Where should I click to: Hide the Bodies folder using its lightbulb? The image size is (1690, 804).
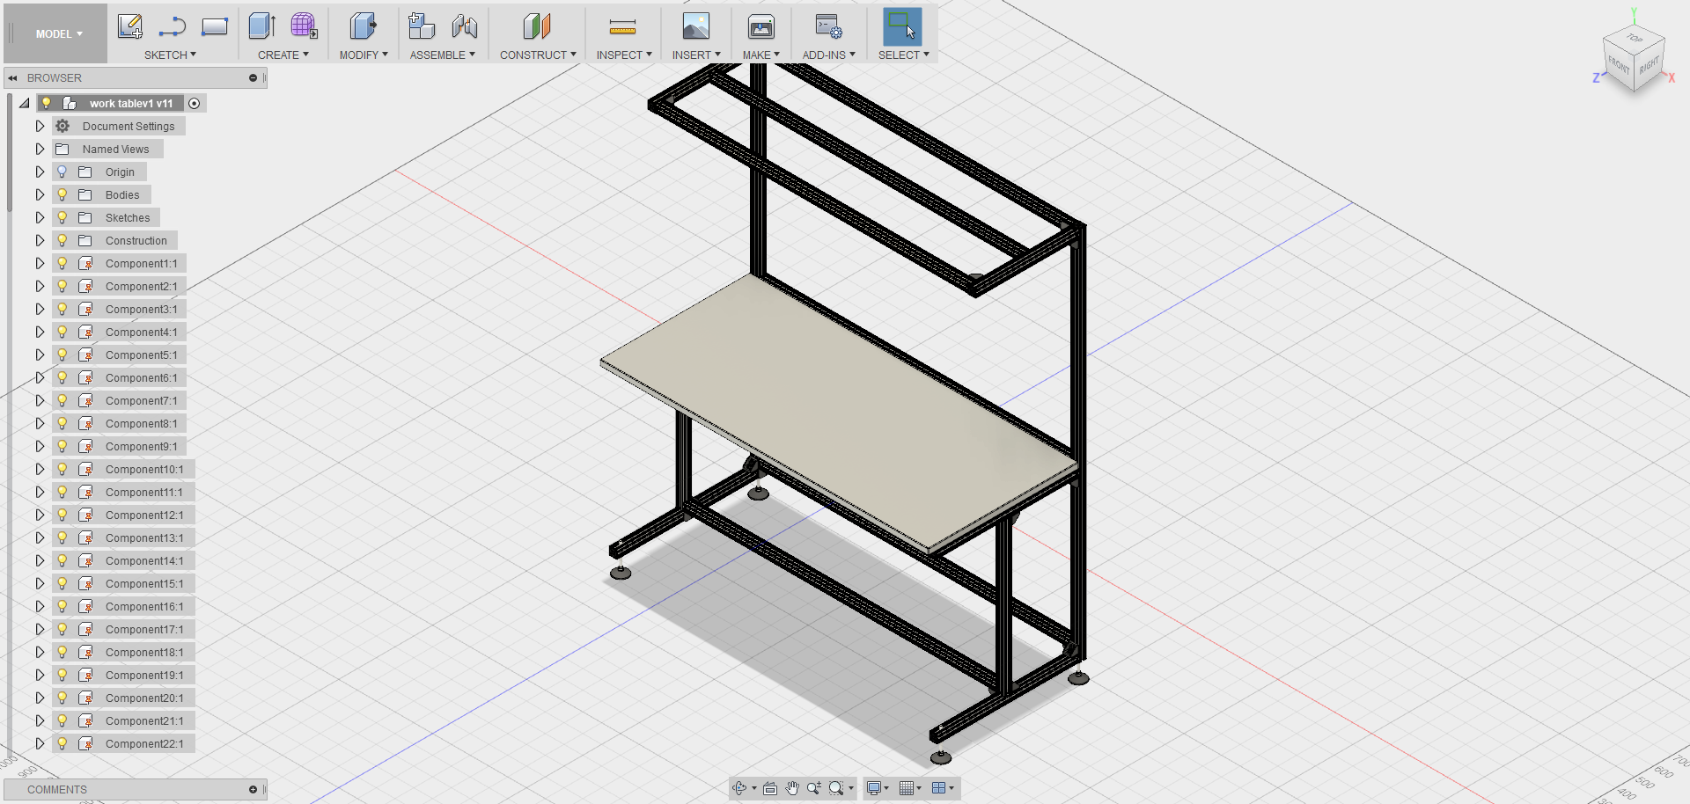pyautogui.click(x=61, y=194)
